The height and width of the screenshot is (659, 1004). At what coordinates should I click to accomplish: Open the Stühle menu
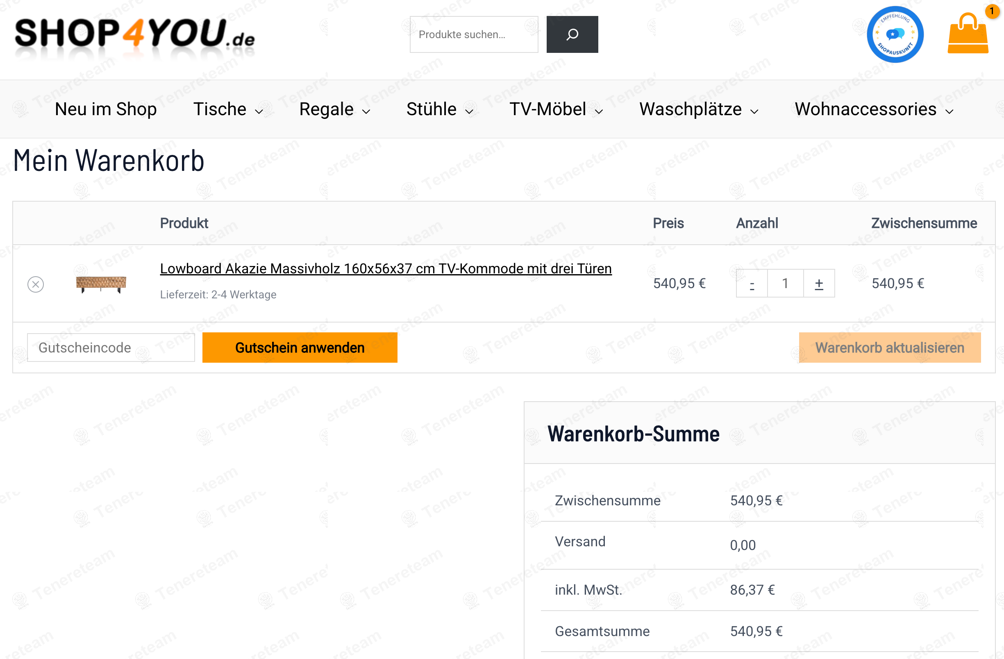pyautogui.click(x=431, y=109)
